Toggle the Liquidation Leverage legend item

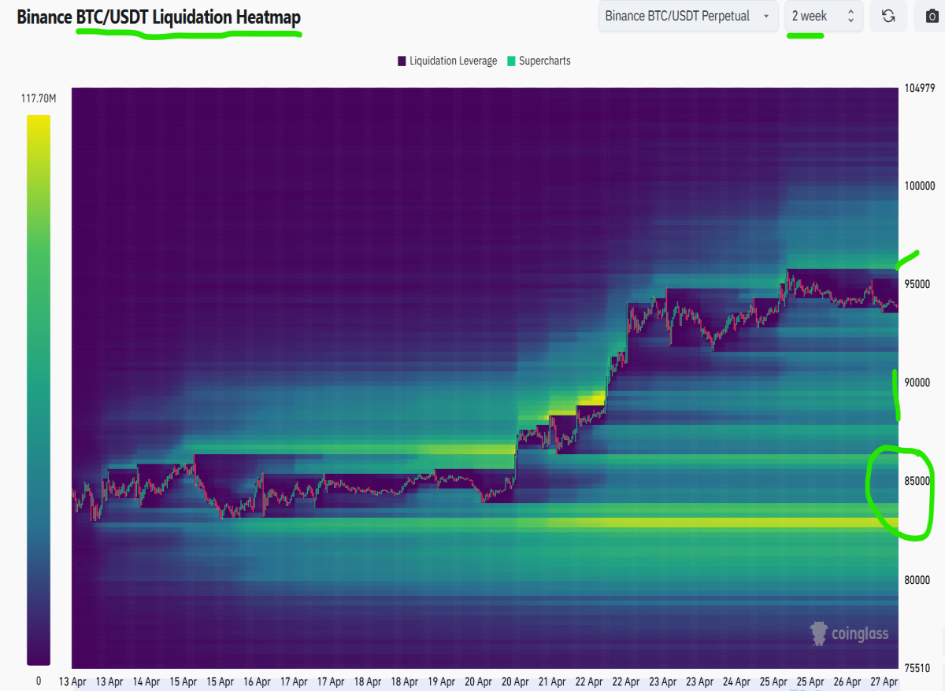(x=447, y=61)
